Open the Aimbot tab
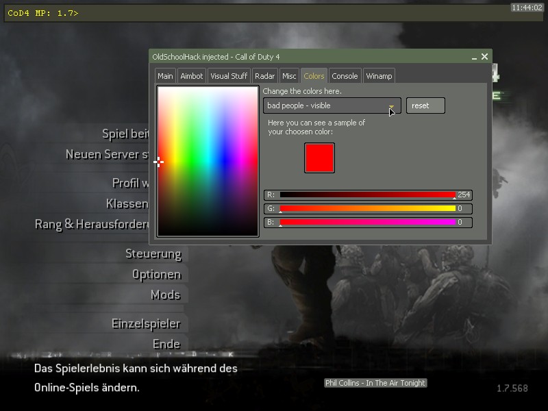 click(192, 76)
